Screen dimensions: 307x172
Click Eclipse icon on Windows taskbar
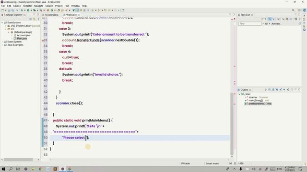coord(62,169)
